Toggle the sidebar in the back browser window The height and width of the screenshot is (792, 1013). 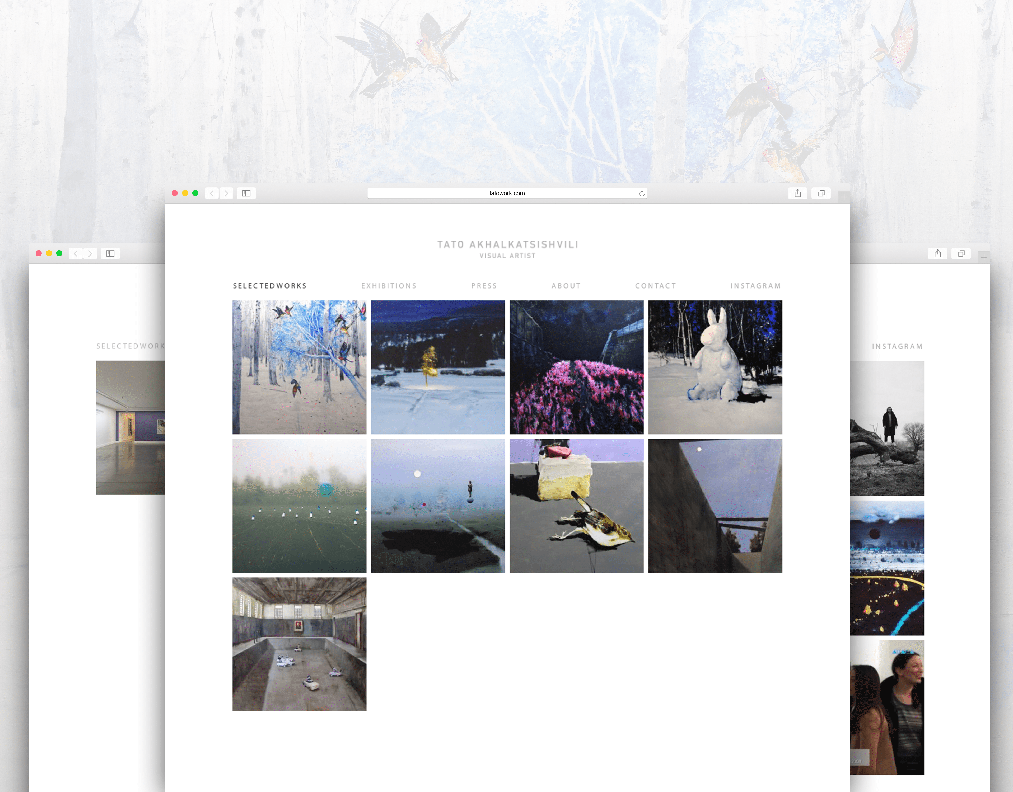click(x=110, y=254)
